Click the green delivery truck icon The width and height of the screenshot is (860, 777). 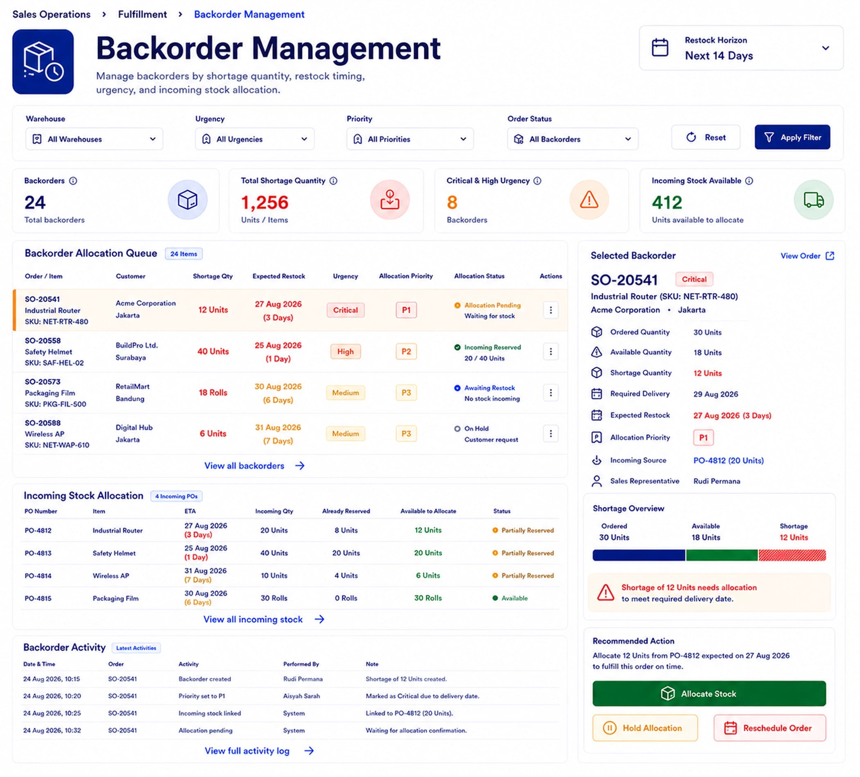(813, 200)
